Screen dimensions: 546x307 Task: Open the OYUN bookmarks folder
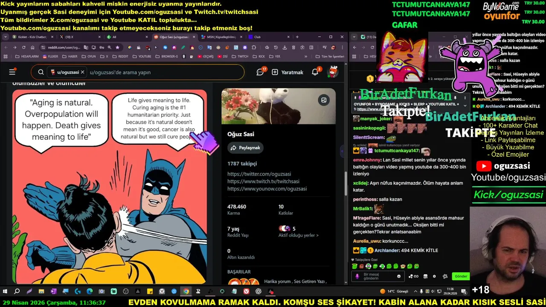pos(88,56)
